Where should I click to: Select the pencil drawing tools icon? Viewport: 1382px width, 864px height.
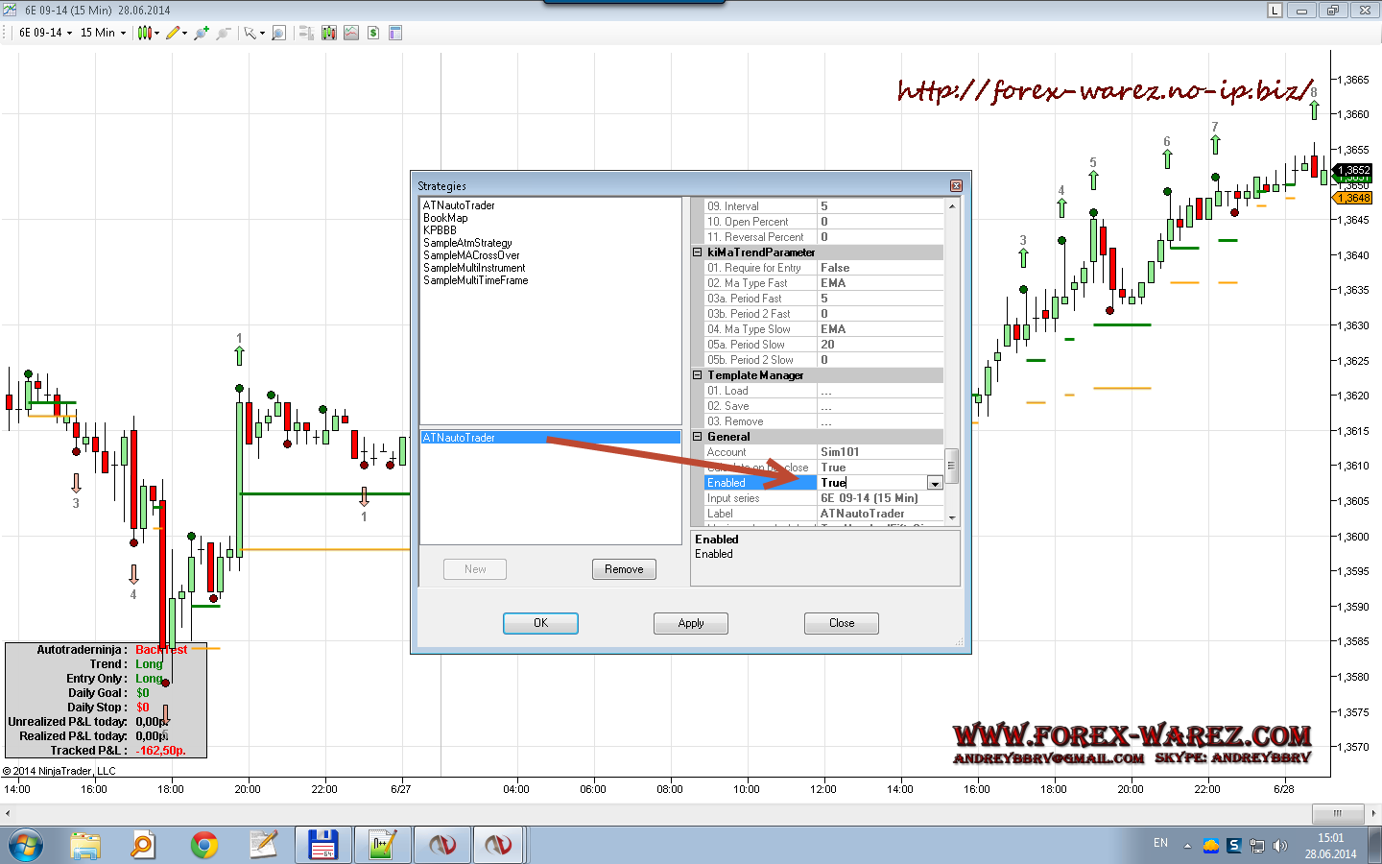coord(173,33)
